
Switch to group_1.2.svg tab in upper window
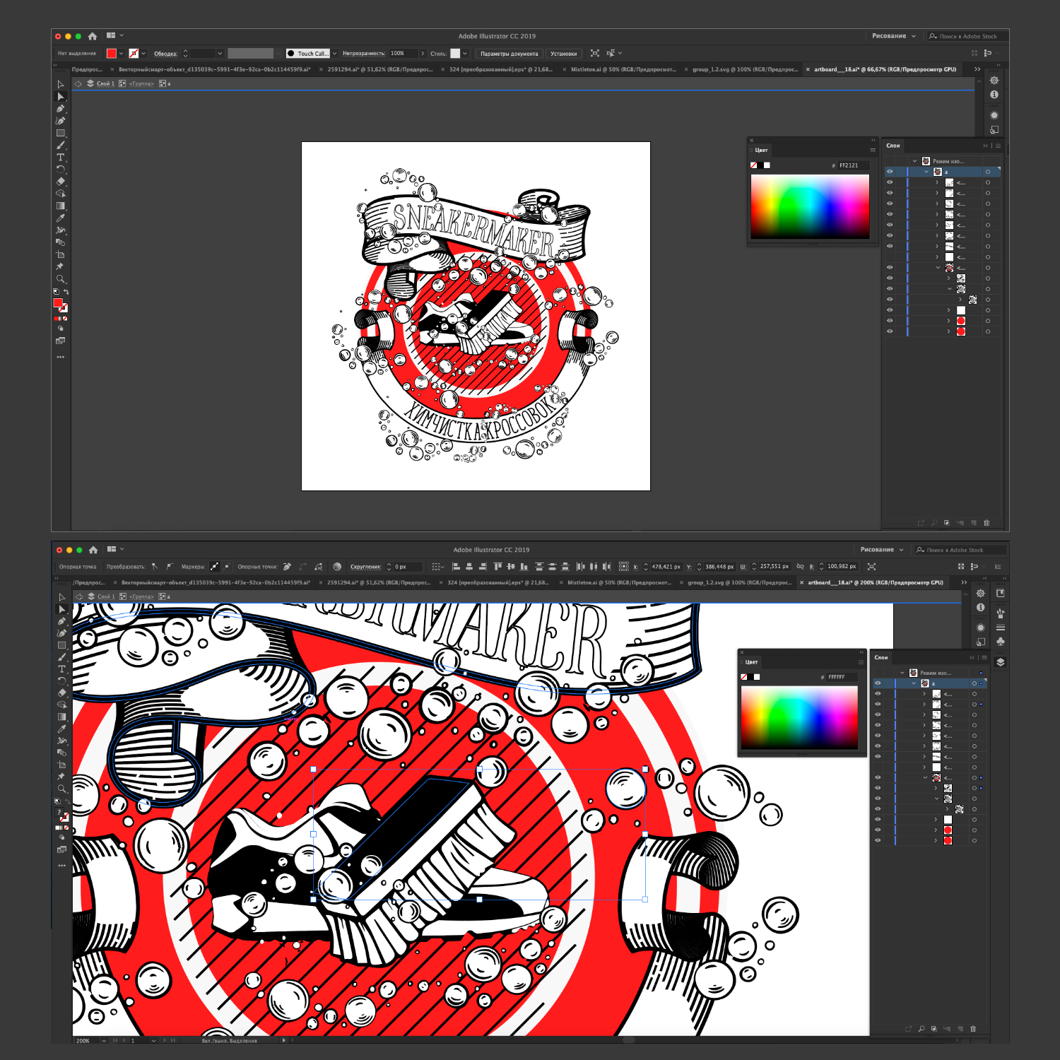point(745,70)
